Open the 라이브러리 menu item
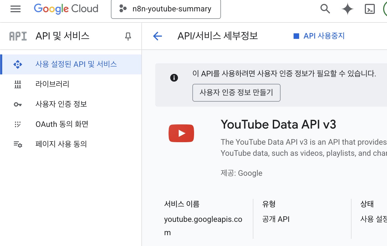Image resolution: width=387 pixels, height=246 pixels. pyautogui.click(x=71, y=84)
